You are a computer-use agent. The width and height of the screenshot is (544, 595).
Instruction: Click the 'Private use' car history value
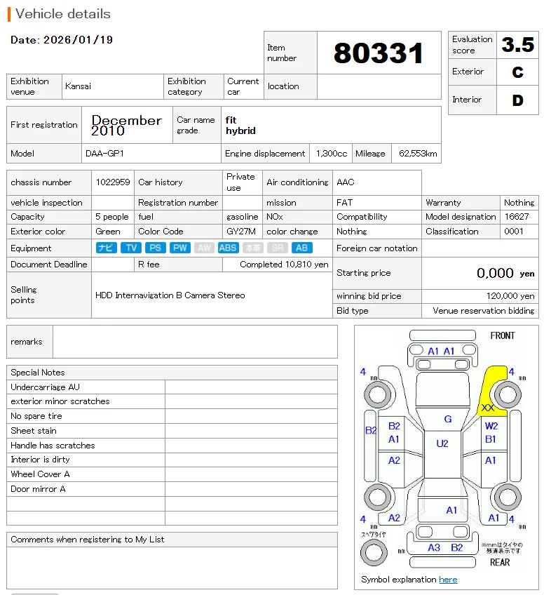click(x=240, y=182)
